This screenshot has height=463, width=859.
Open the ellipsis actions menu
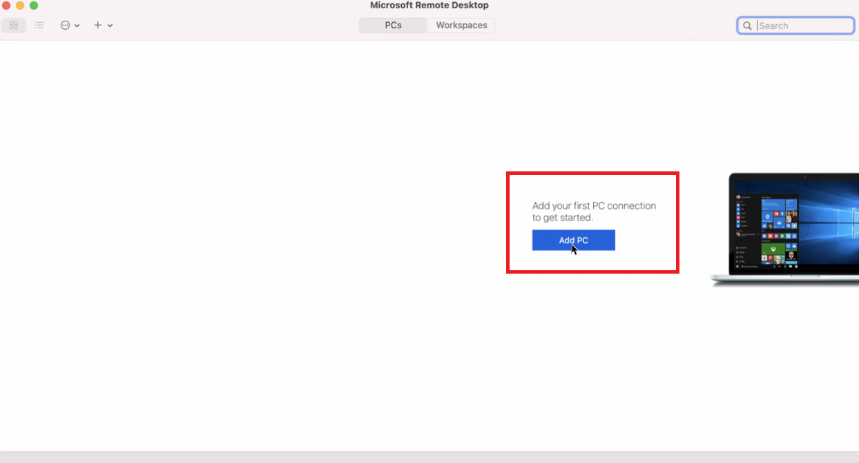[x=70, y=26]
